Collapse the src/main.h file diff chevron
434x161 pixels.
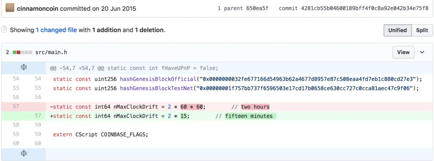coord(422,52)
